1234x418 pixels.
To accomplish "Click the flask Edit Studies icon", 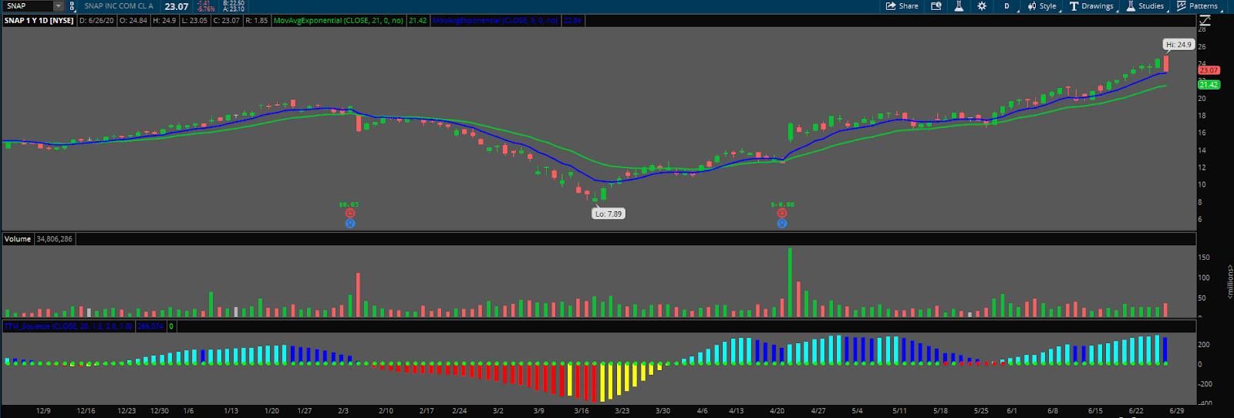I will tap(959, 6).
